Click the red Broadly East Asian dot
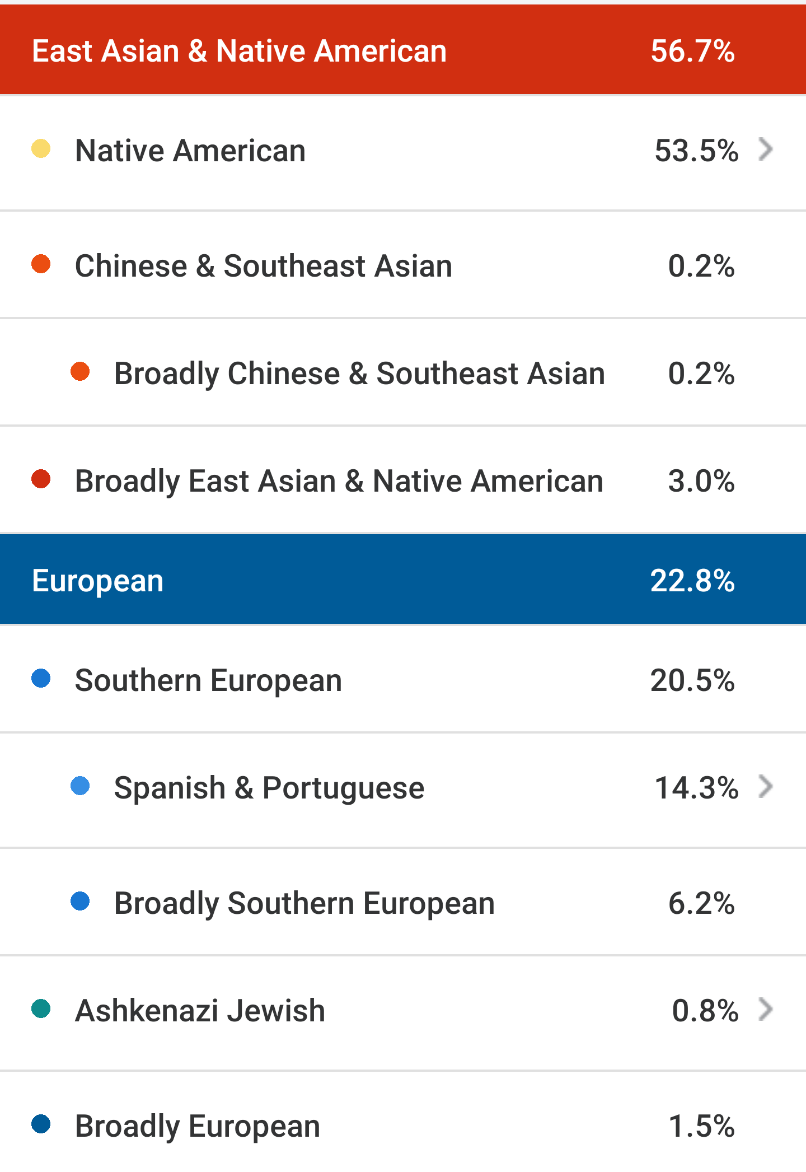 (41, 479)
